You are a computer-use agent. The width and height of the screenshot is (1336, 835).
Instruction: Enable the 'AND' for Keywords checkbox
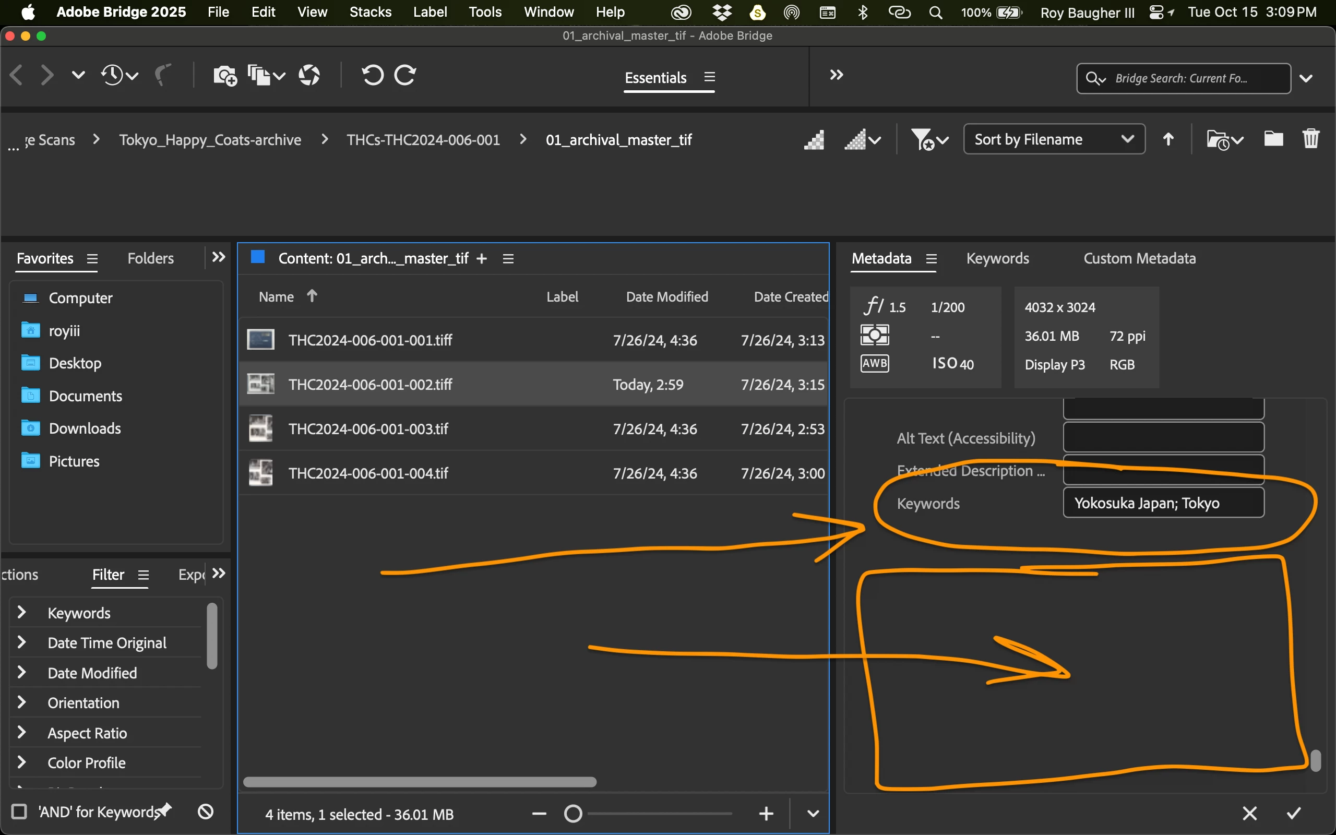tap(19, 811)
